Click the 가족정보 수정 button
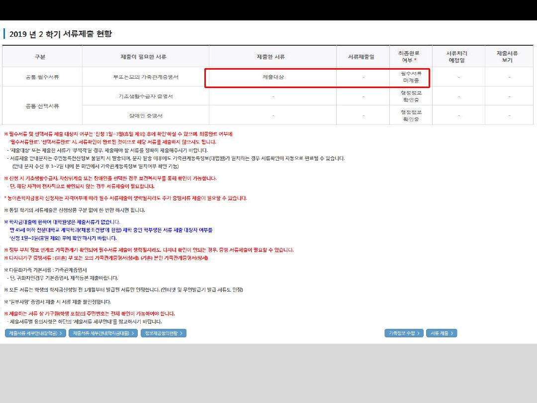Viewport: 537px width, 403px height. [404, 333]
